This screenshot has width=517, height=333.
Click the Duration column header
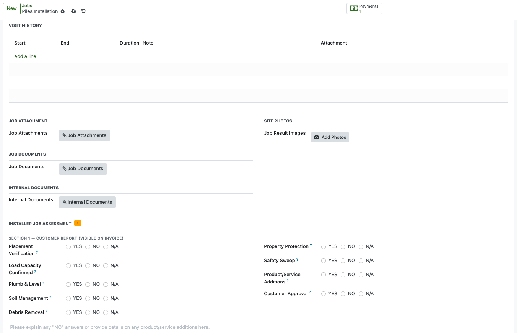click(x=129, y=43)
